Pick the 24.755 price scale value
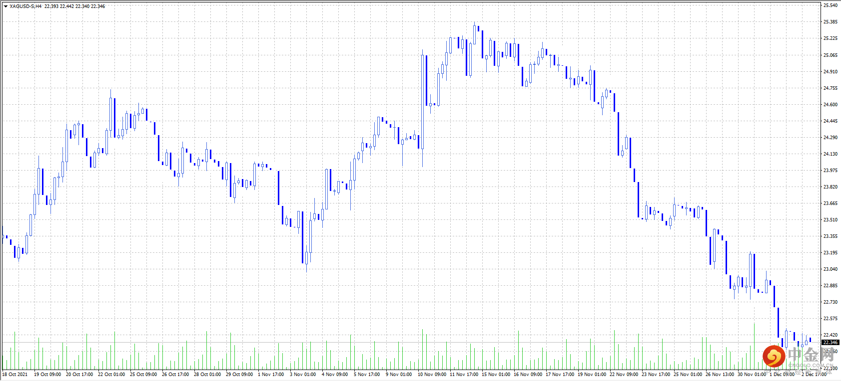Image resolution: width=841 pixels, height=381 pixels. 830,88
